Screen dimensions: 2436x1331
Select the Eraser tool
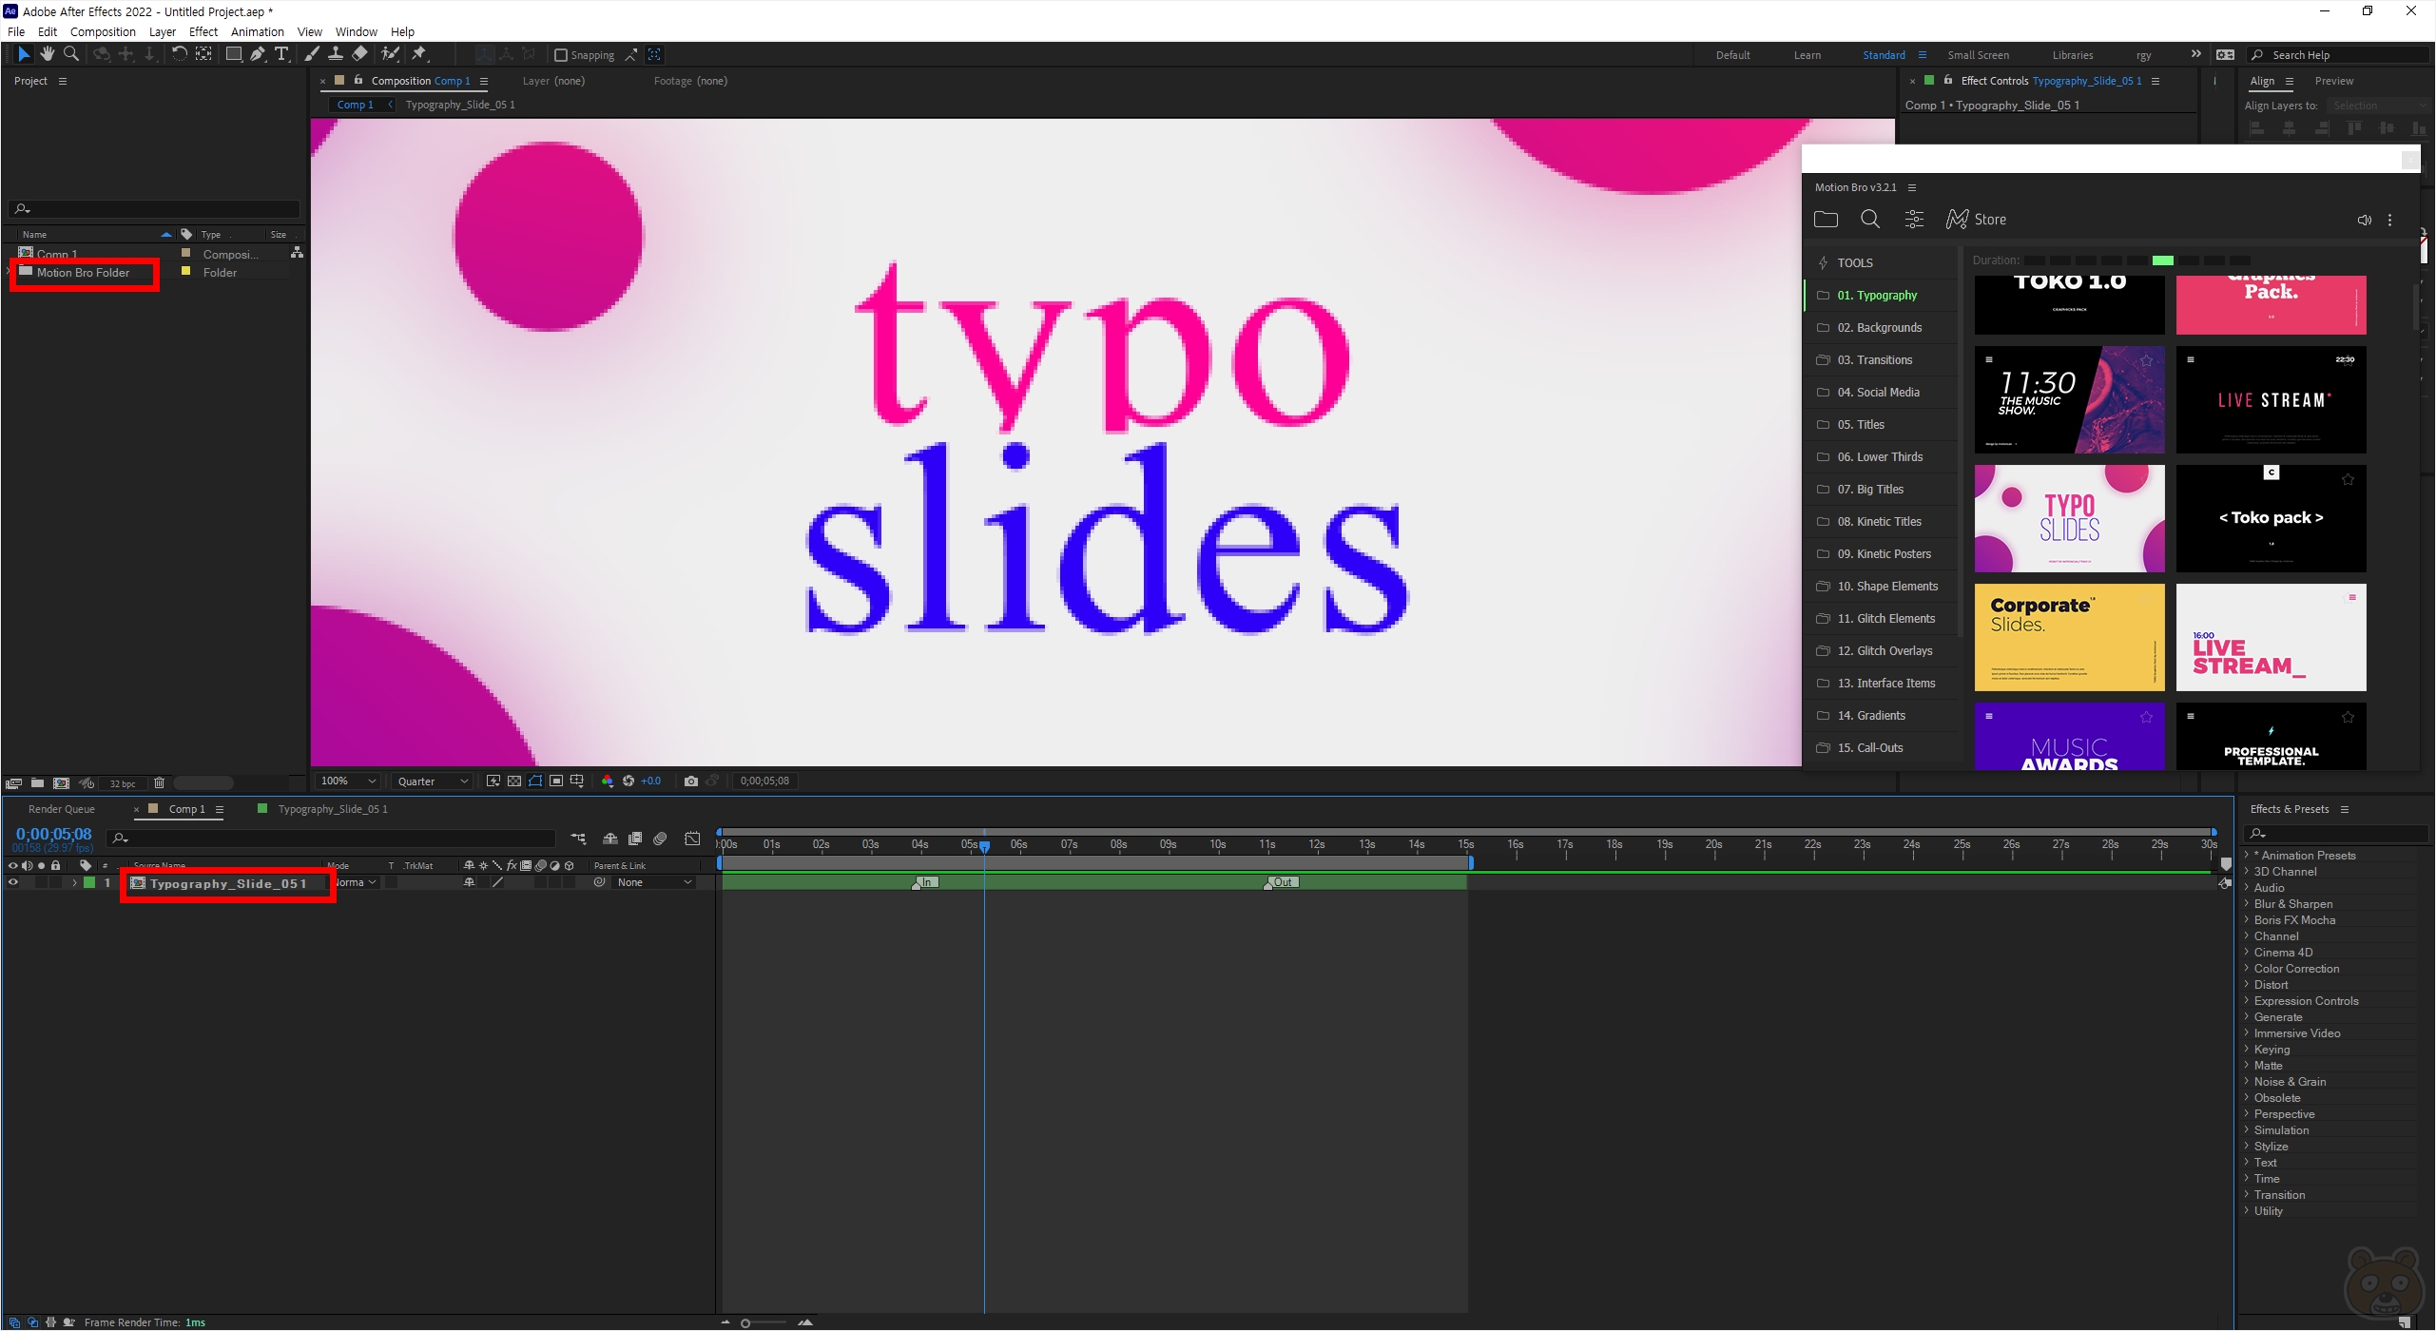tap(359, 54)
